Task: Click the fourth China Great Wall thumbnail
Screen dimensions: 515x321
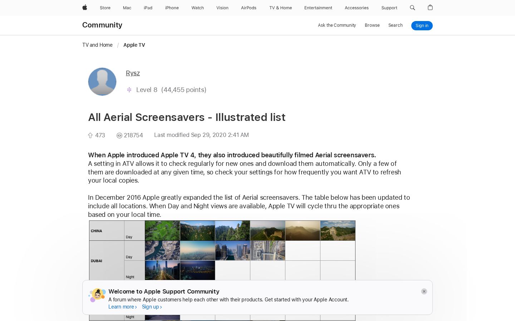Action: [268, 230]
